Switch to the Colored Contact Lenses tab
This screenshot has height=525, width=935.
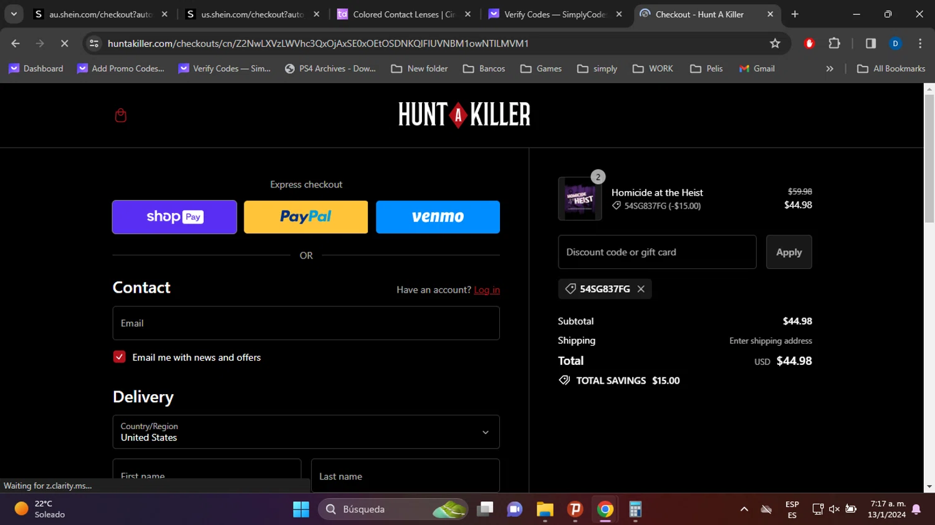pos(404,14)
